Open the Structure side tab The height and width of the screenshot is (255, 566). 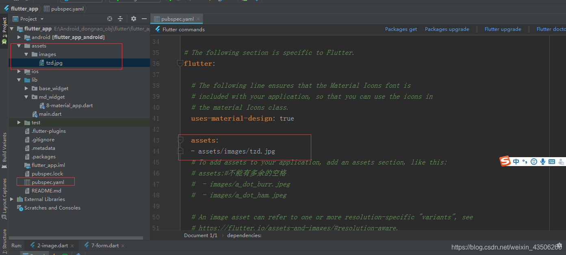4,242
